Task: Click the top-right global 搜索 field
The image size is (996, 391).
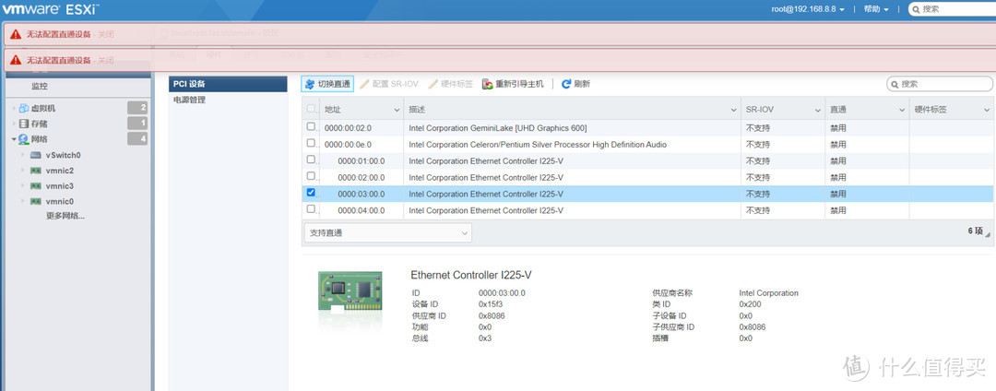Action: point(952,9)
